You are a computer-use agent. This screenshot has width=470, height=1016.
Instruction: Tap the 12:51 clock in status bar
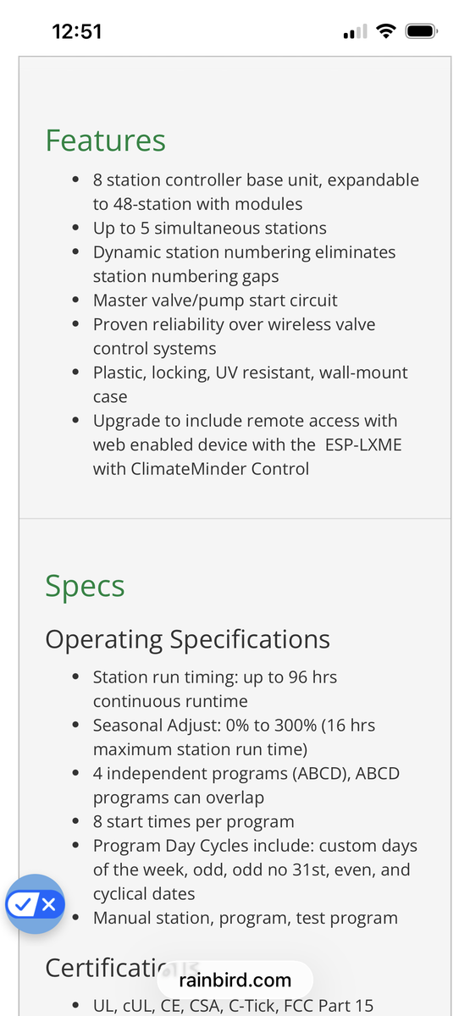click(77, 31)
